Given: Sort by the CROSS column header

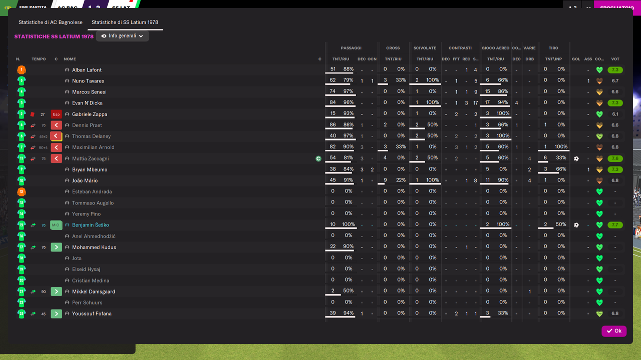Looking at the screenshot, I should [393, 48].
